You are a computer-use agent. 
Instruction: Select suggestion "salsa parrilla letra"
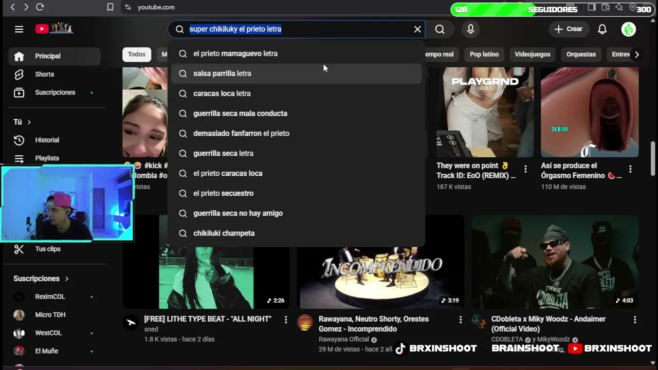pyautogui.click(x=296, y=73)
